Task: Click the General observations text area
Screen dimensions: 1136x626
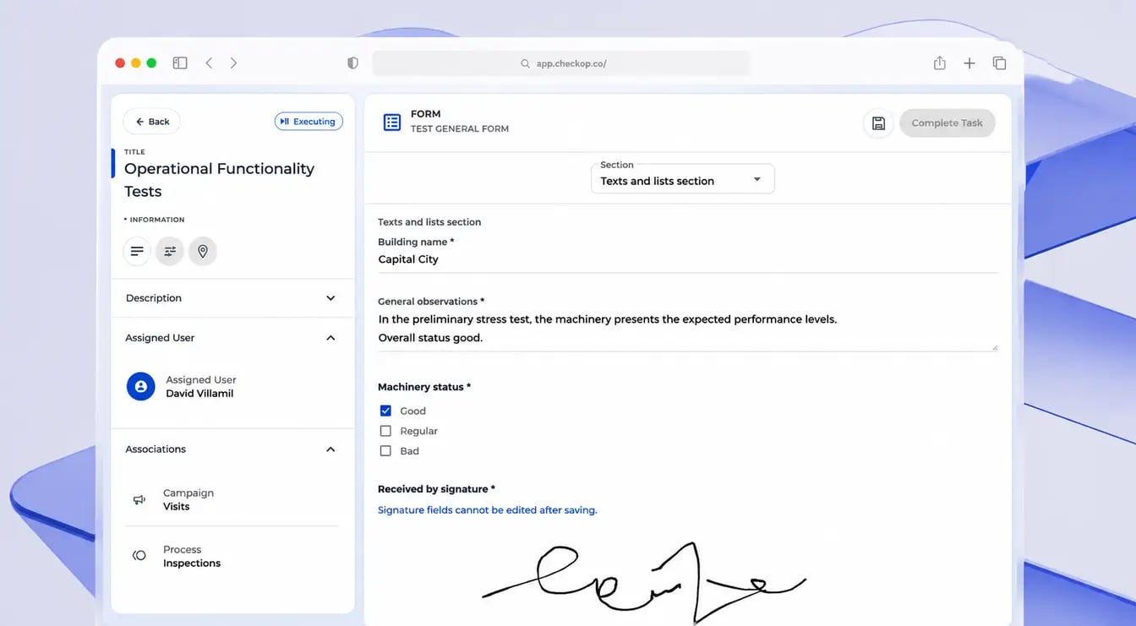Action: [688, 329]
